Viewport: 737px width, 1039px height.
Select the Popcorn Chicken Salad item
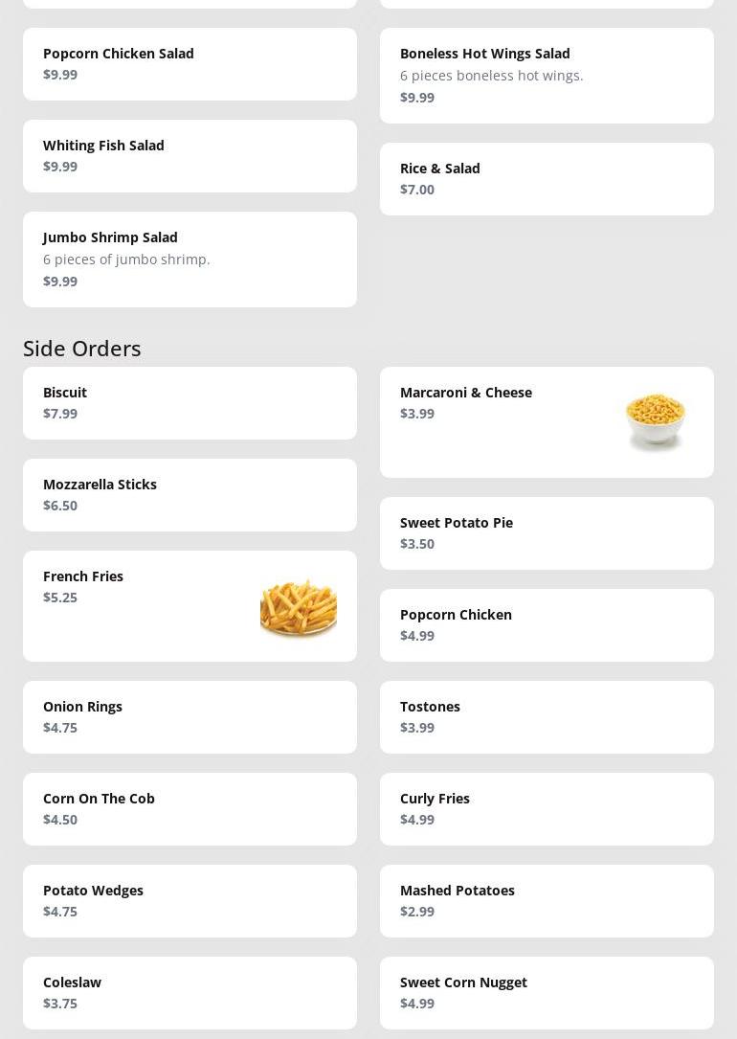190,64
